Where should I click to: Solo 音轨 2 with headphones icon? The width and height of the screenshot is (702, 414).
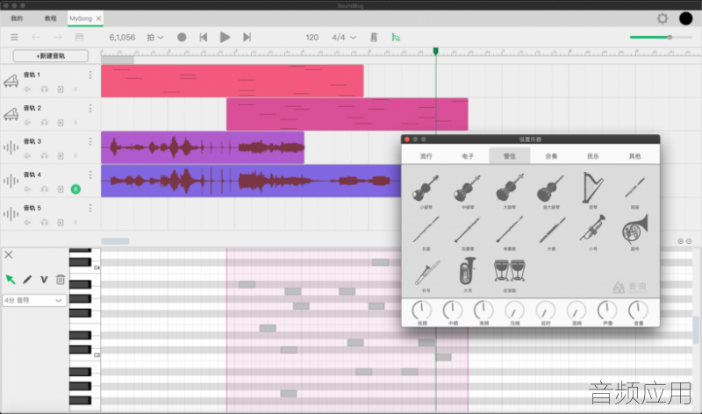pyautogui.click(x=44, y=123)
